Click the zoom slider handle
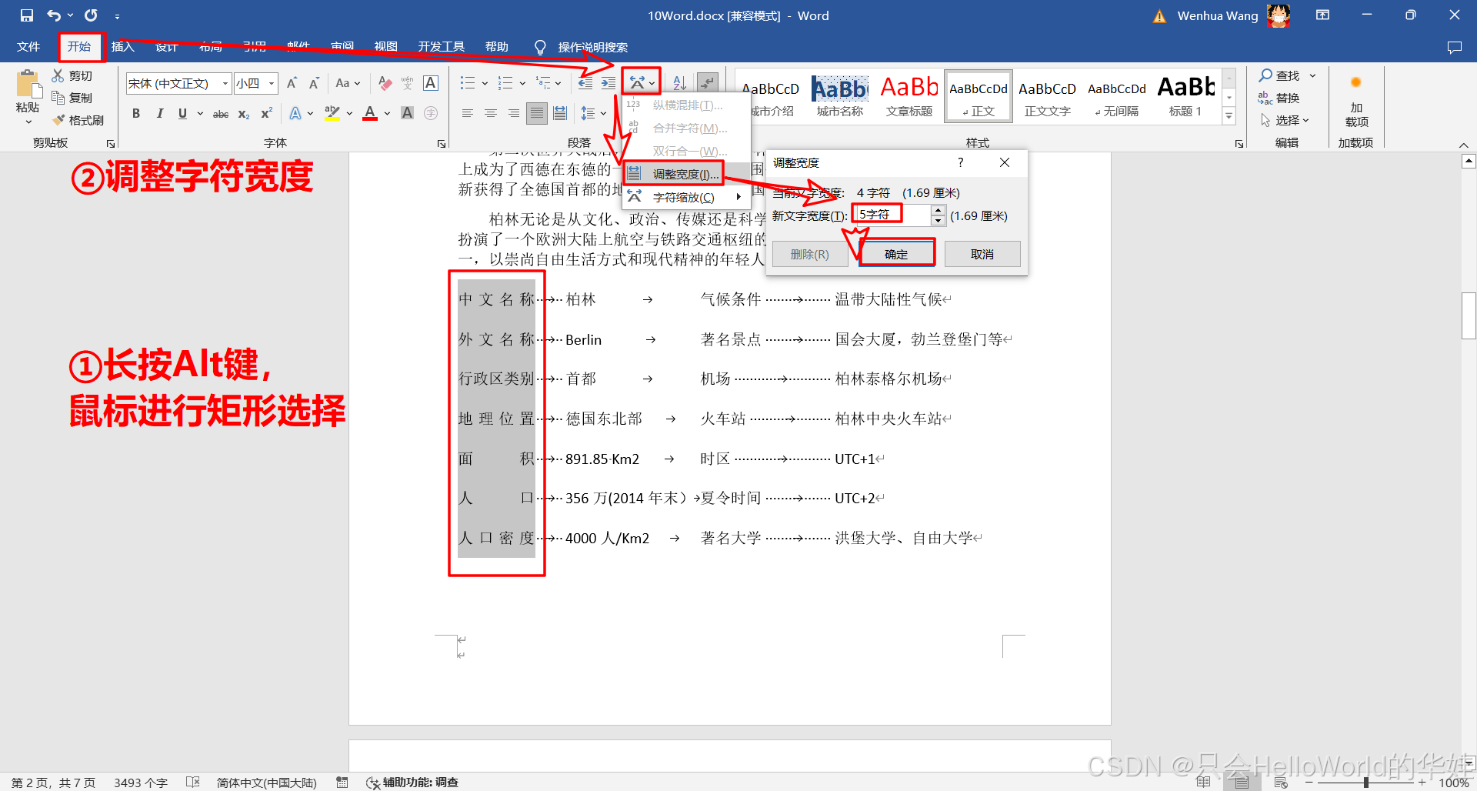 pyautogui.click(x=1365, y=782)
